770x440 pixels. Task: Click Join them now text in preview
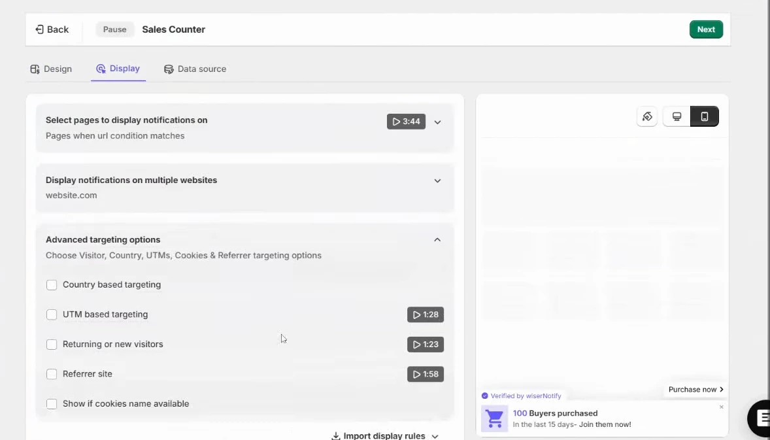tap(605, 425)
